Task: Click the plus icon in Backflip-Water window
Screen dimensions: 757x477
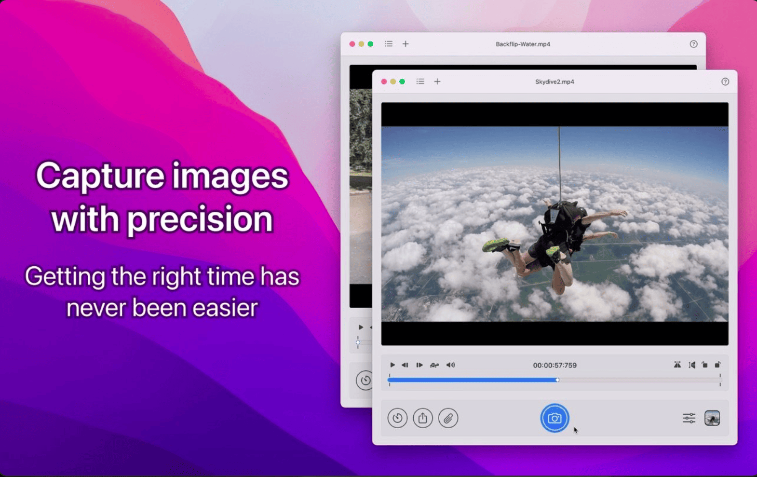Action: click(x=406, y=44)
